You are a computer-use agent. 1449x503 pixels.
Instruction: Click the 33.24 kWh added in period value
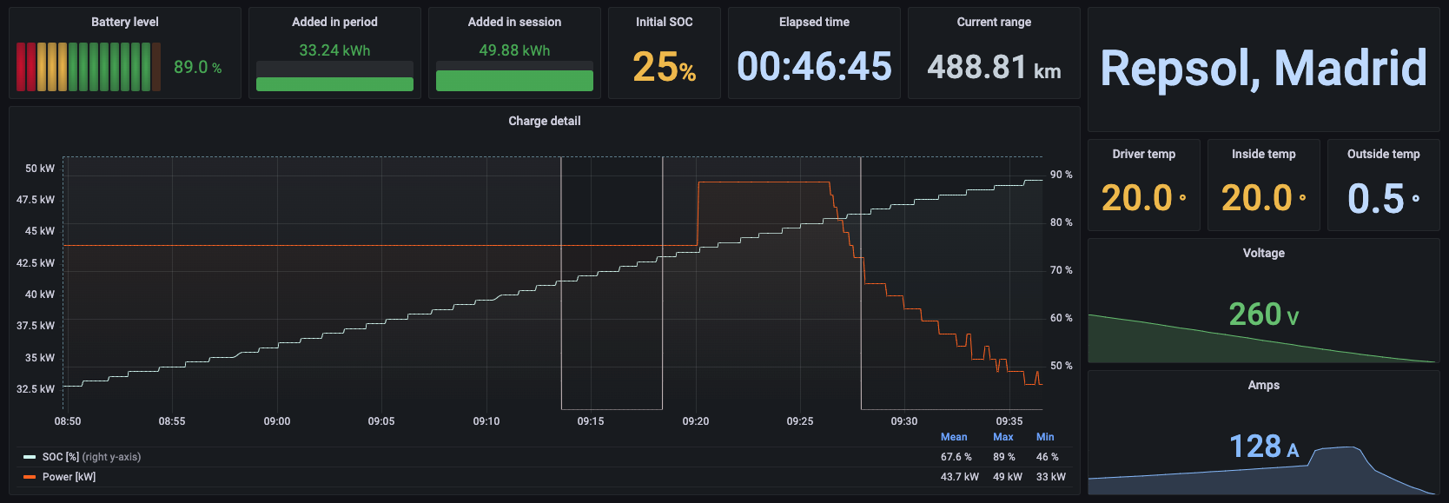334,50
